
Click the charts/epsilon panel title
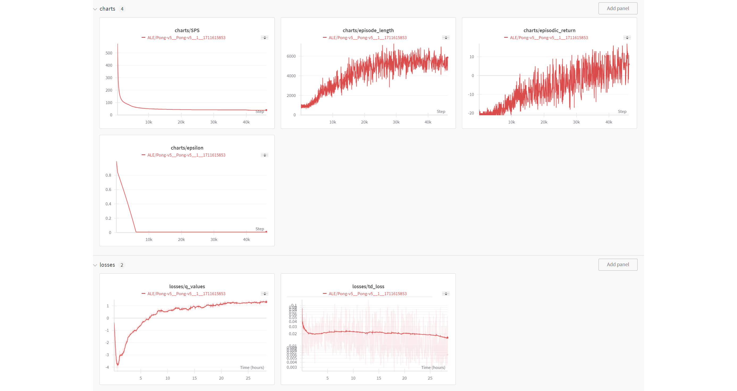[187, 148]
